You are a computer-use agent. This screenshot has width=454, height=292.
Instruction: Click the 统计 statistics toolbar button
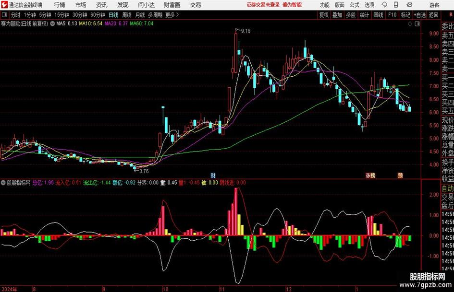tap(364, 15)
